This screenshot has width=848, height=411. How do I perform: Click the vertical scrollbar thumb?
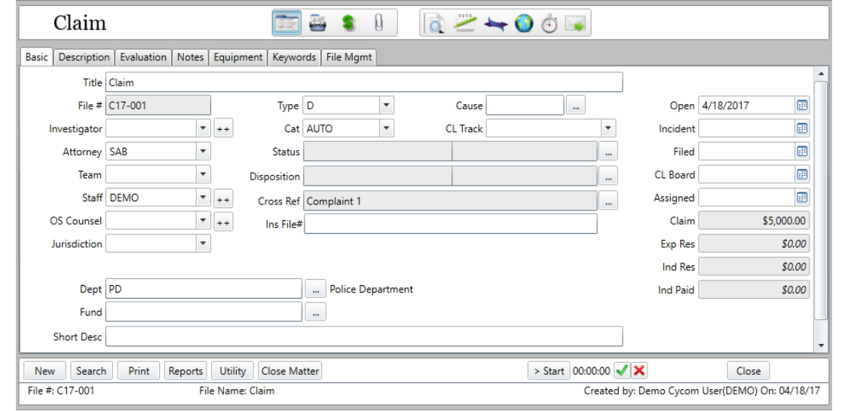(x=821, y=200)
